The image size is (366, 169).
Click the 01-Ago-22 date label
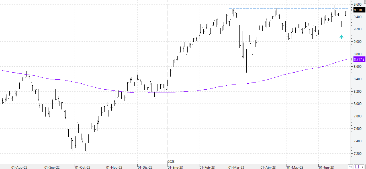click(x=19, y=167)
